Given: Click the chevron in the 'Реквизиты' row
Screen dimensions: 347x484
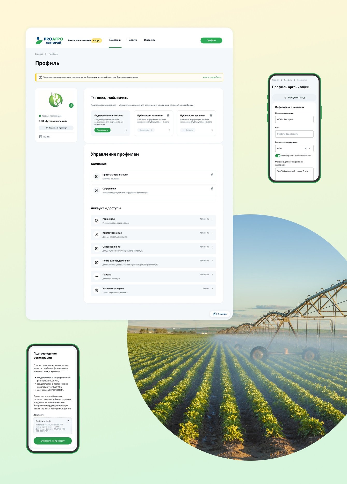Looking at the screenshot, I should point(212,219).
